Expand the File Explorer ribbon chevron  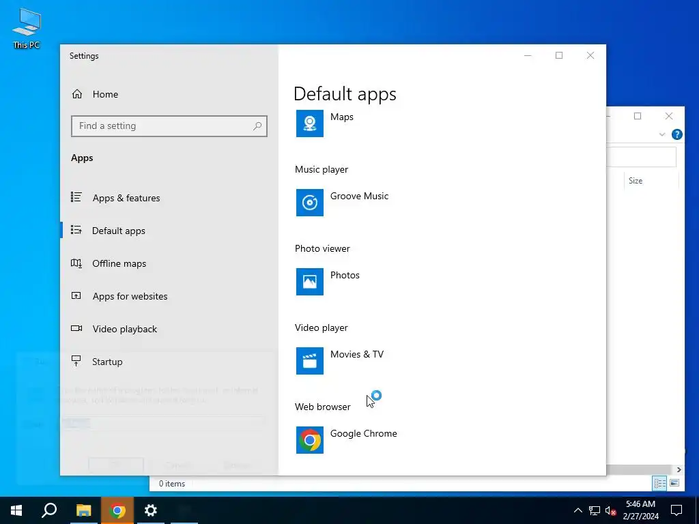(x=662, y=134)
